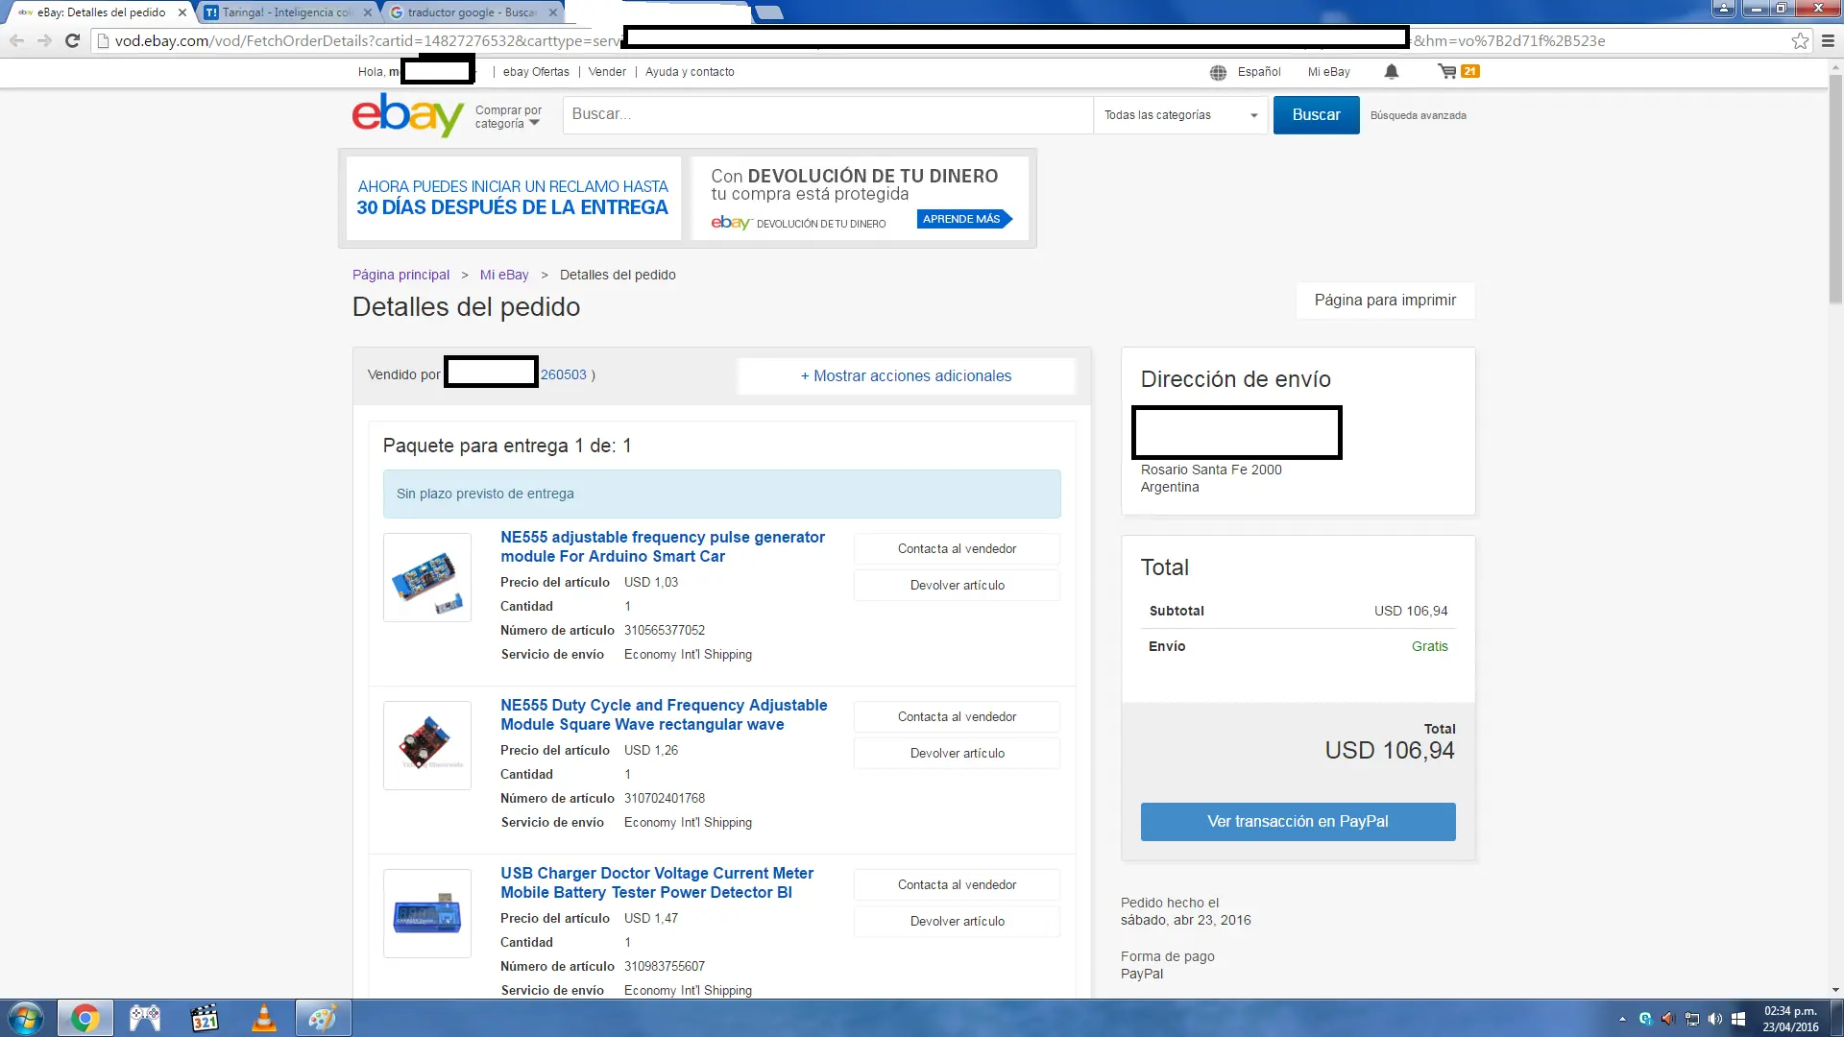Click the blue Buscar button
This screenshot has width=1844, height=1037.
point(1316,115)
